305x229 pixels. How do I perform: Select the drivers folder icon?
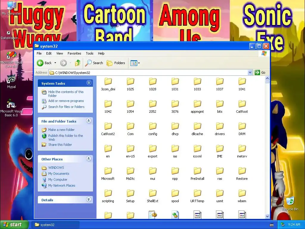pyautogui.click(x=220, y=126)
